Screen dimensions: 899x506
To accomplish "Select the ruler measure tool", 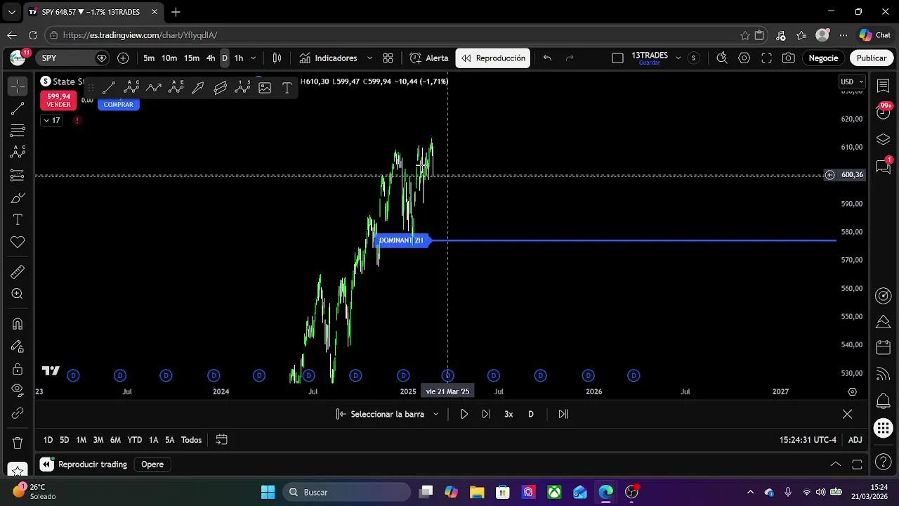I will pos(18,271).
